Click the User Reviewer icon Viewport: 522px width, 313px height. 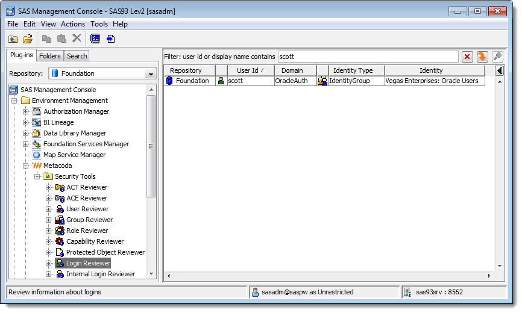(60, 209)
